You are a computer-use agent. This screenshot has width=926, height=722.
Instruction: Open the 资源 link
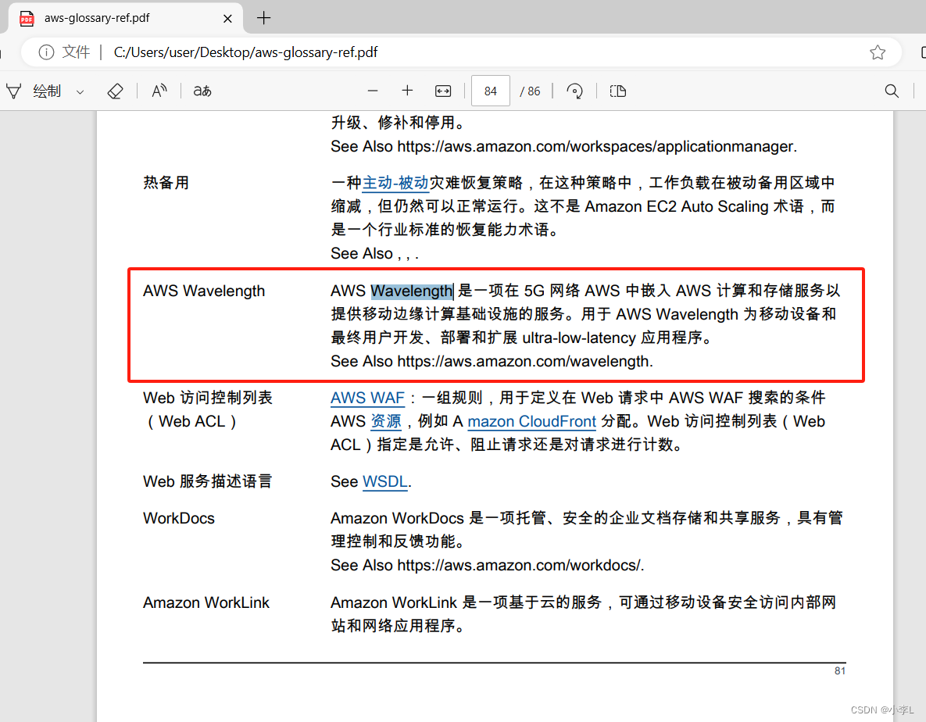click(x=386, y=421)
